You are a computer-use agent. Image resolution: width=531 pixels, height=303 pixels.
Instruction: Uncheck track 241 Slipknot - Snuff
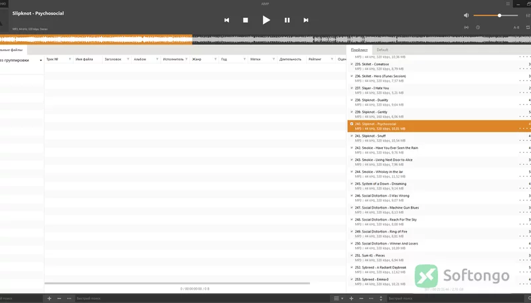coord(352,136)
